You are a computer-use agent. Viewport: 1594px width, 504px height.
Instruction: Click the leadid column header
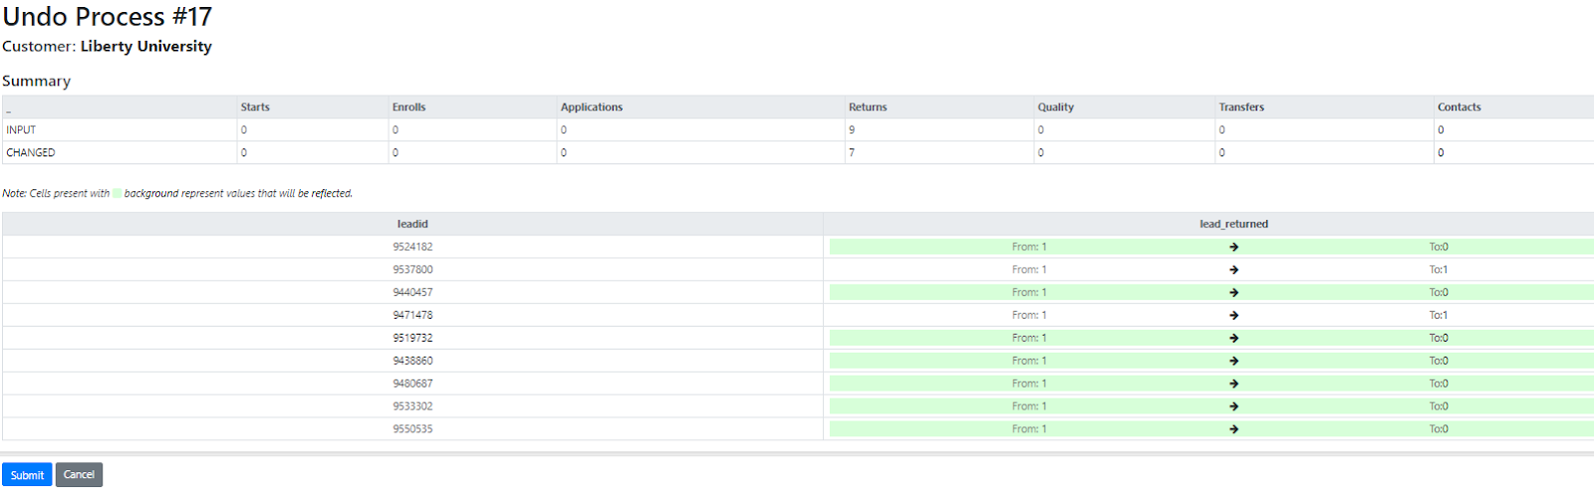412,224
